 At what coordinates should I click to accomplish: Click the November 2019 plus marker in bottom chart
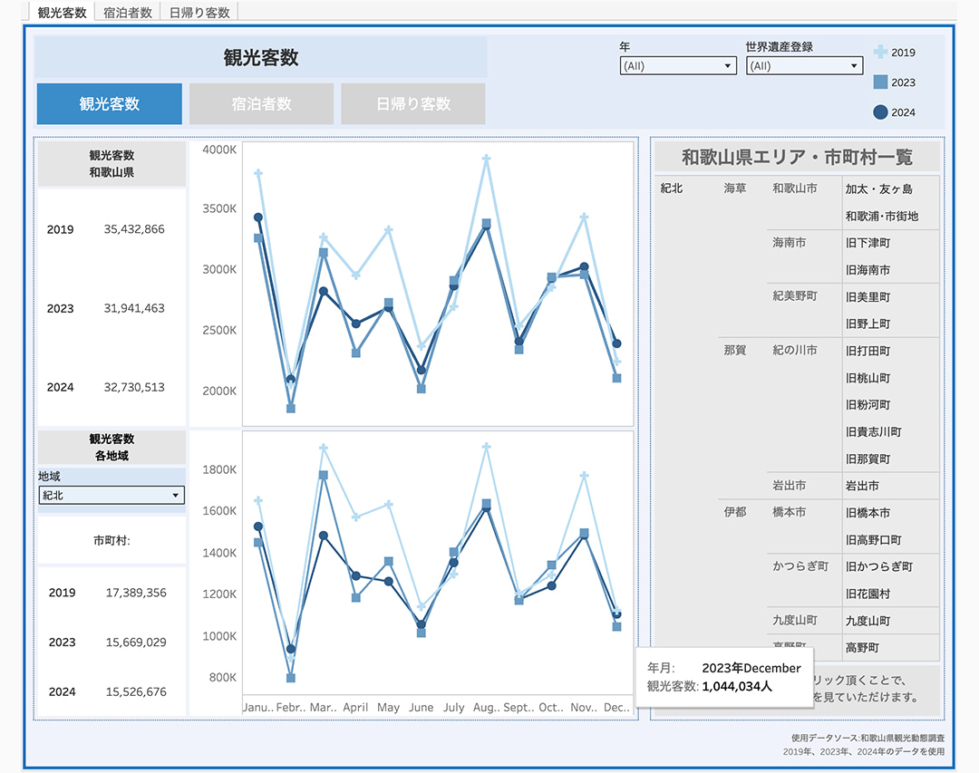click(x=585, y=476)
